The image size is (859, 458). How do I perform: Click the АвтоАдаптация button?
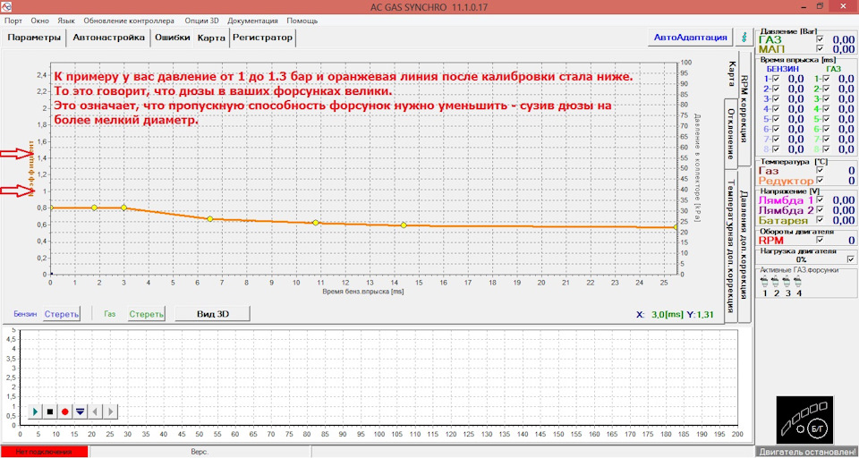coord(690,38)
